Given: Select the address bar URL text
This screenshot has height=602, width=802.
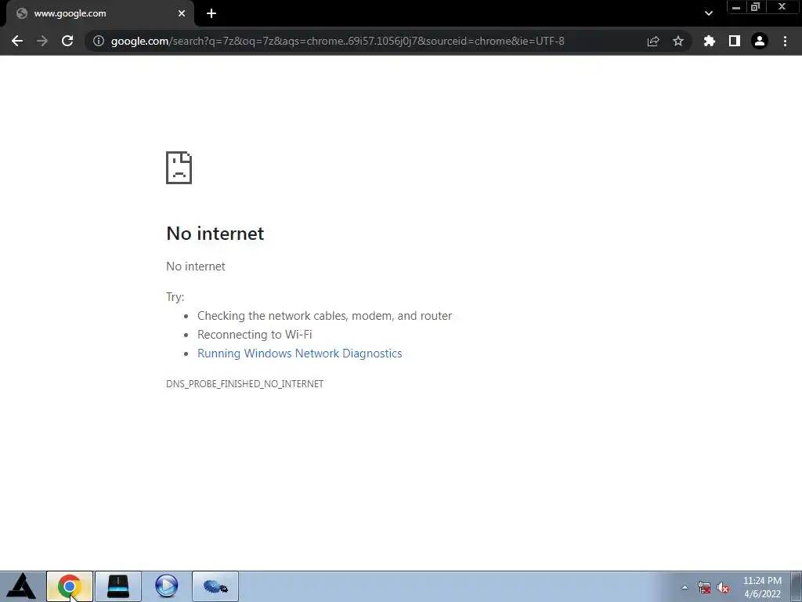Looking at the screenshot, I should click(338, 41).
